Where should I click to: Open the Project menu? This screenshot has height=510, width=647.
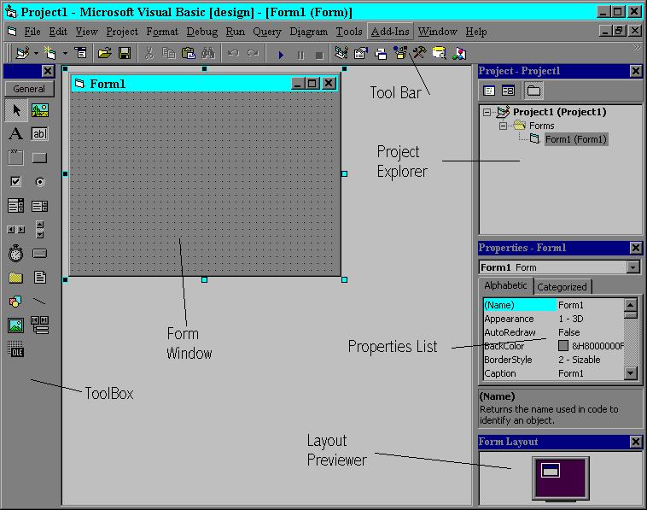pyautogui.click(x=122, y=32)
